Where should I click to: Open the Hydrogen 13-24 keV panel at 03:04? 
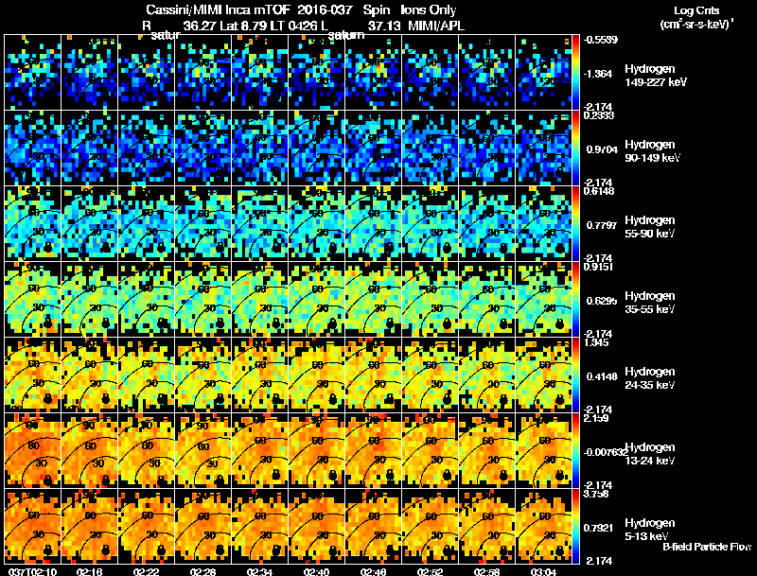(543, 451)
